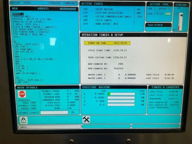The height and width of the screenshot is (144, 192).
Task: Select Macro Label 1 row
Action: (112, 75)
